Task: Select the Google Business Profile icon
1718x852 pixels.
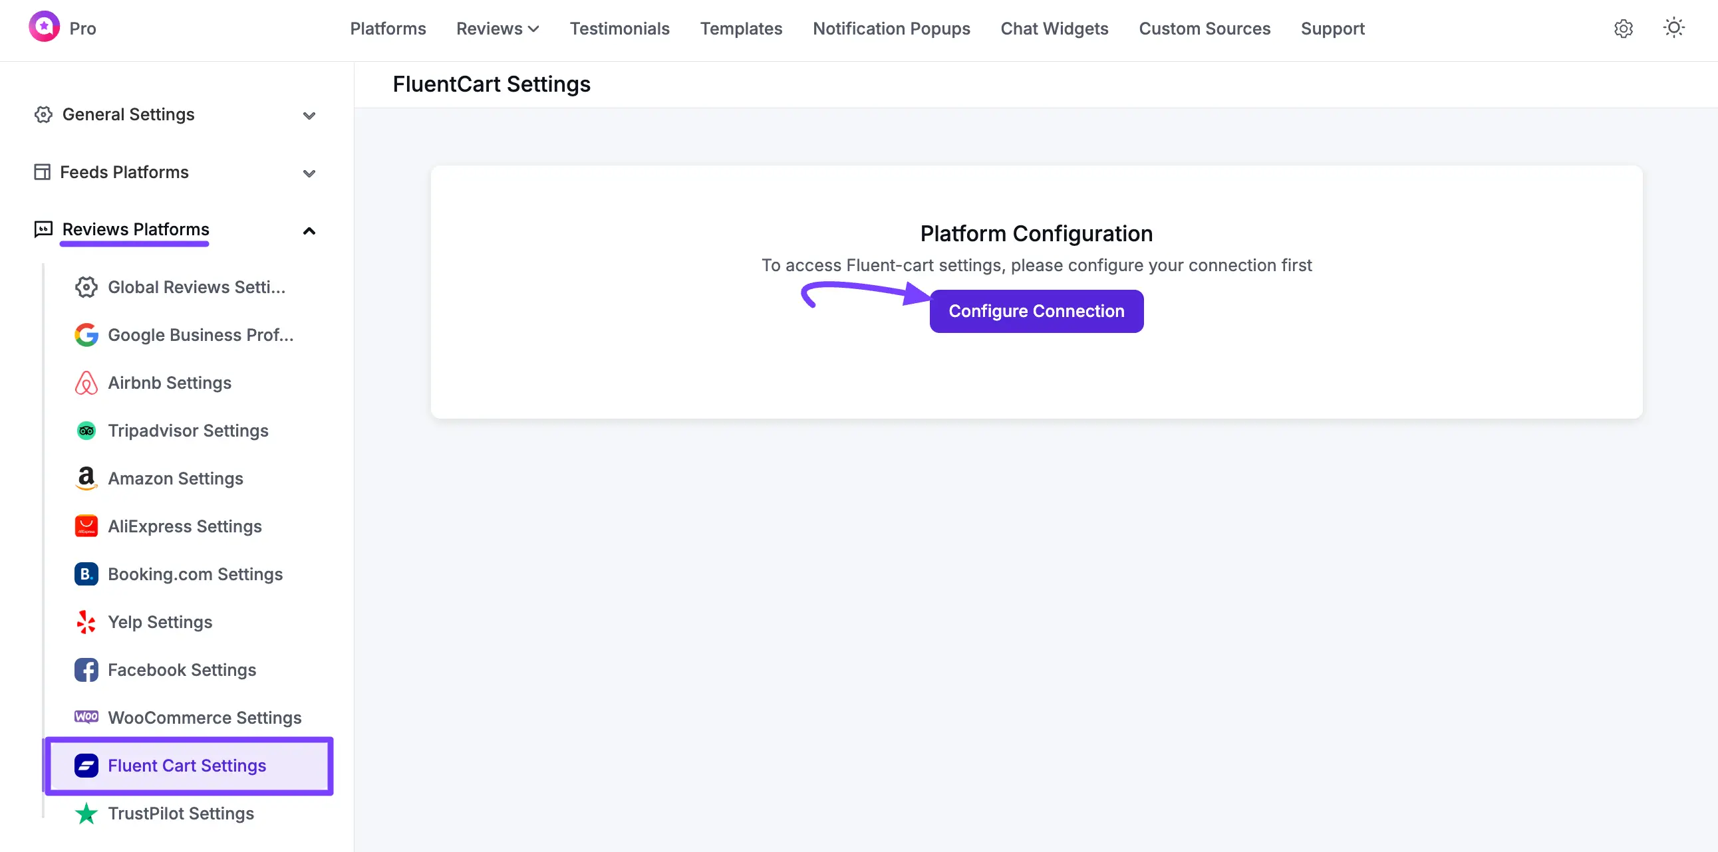Action: (86, 335)
